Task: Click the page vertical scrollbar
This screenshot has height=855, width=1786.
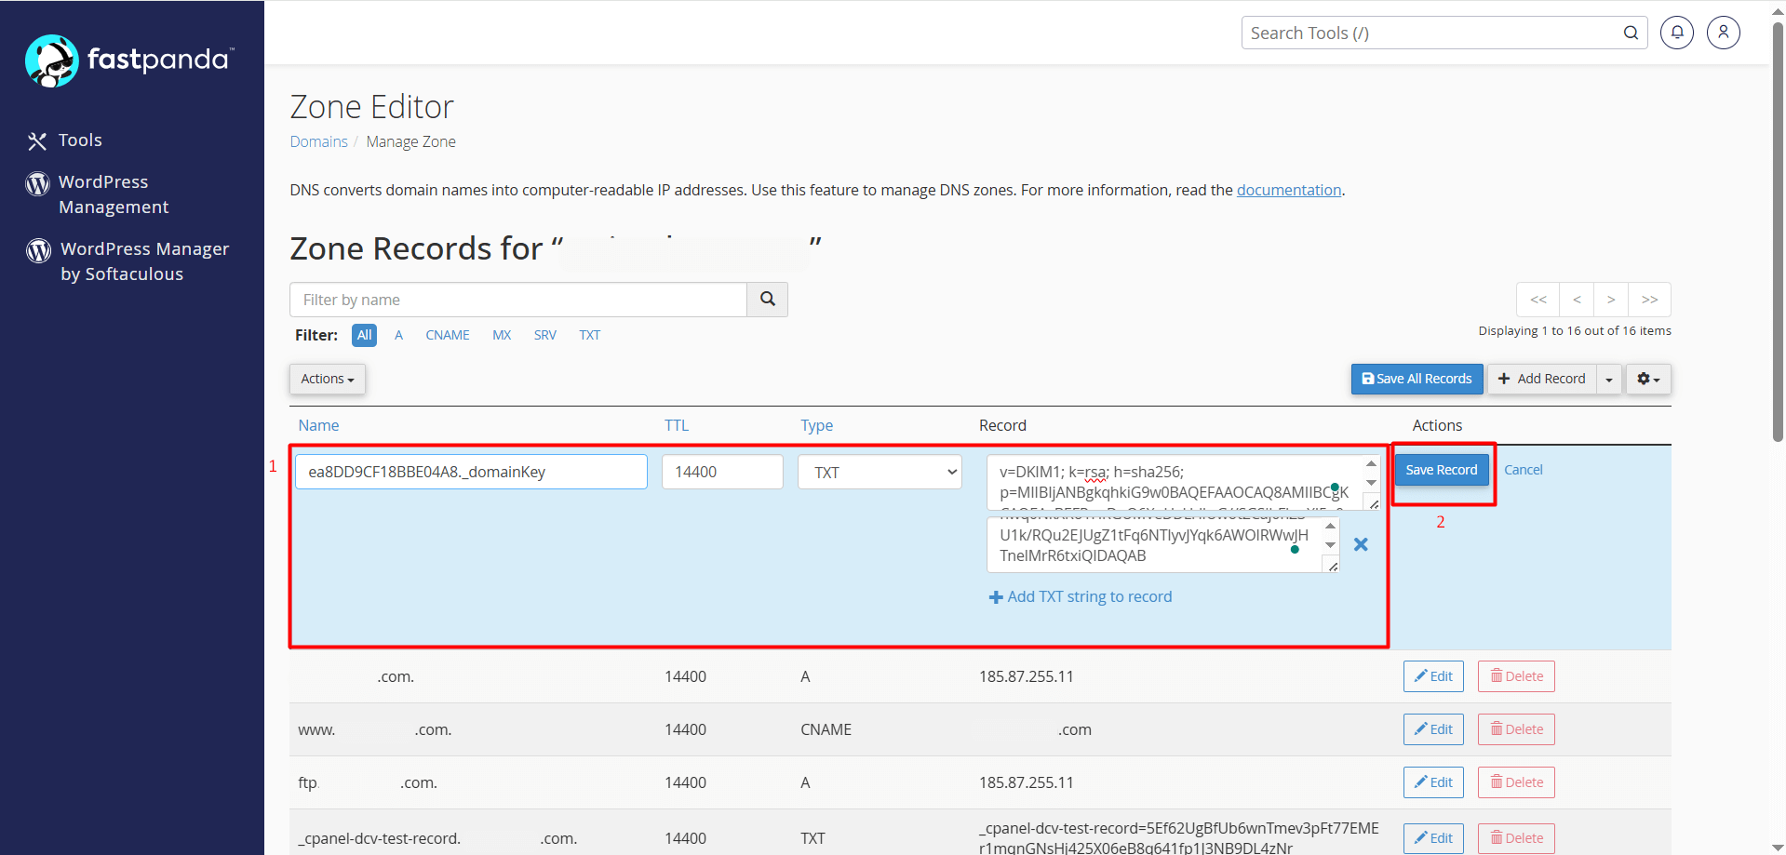Action: tap(1778, 233)
